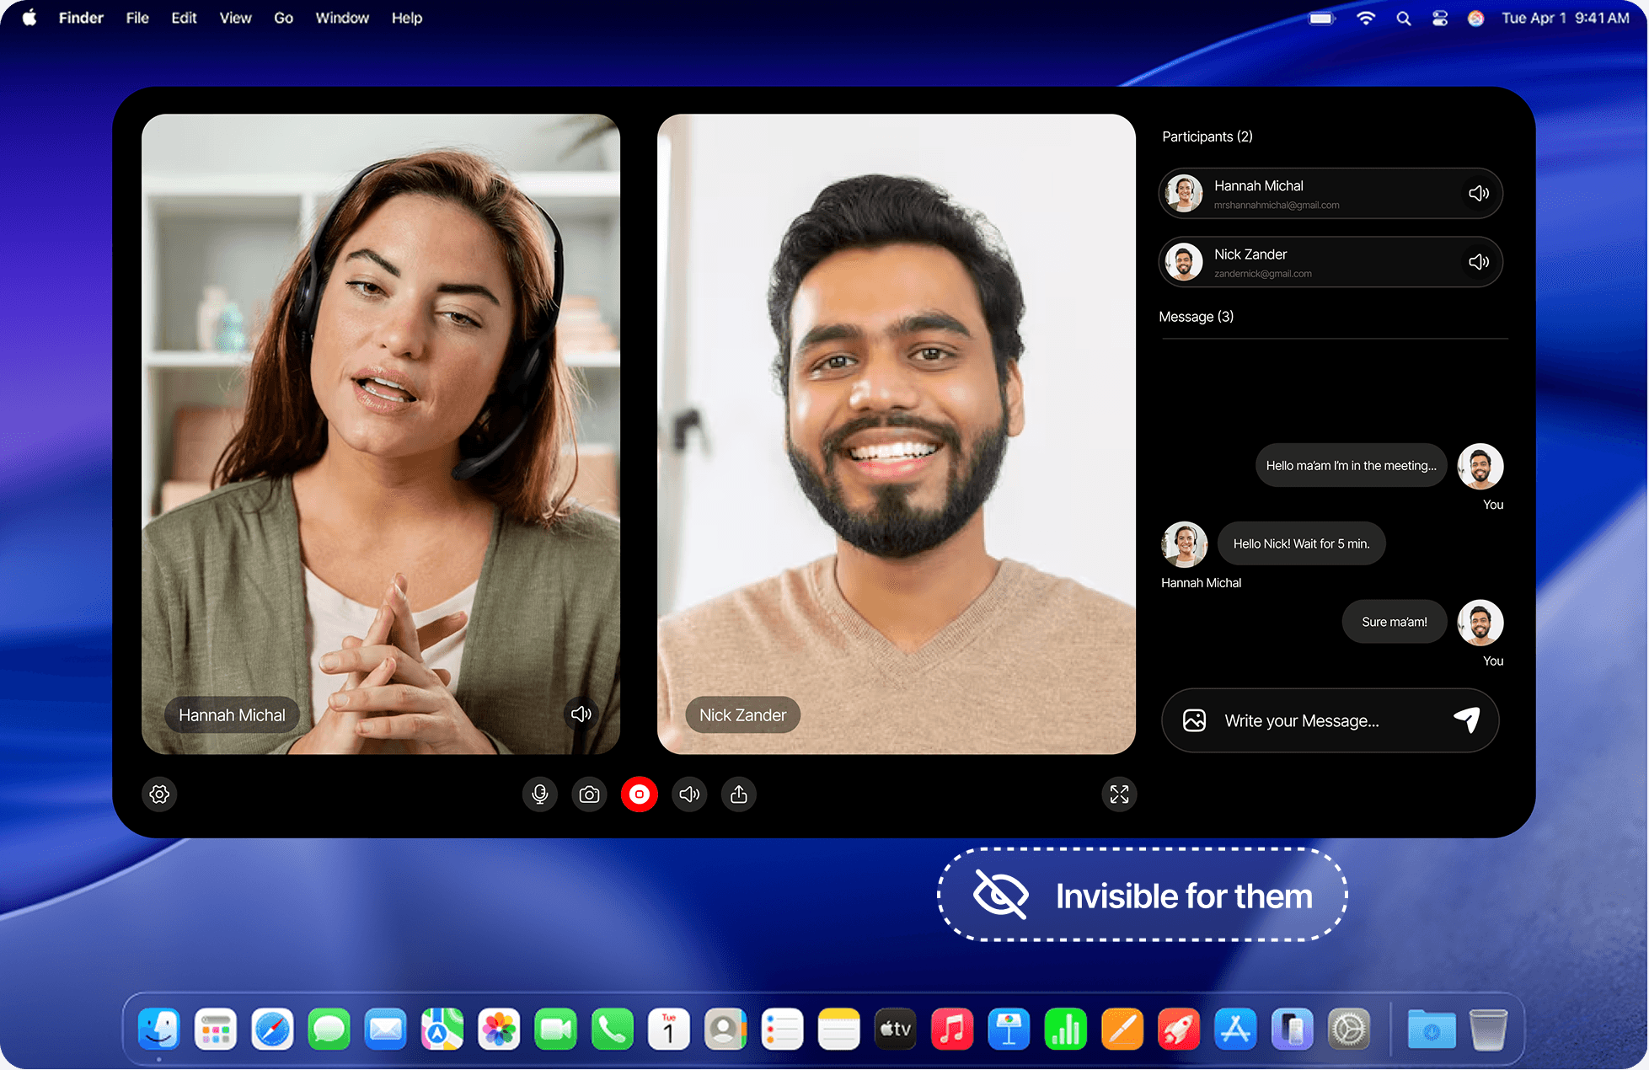The height and width of the screenshot is (1070, 1649).
Task: Stop recording with red button
Action: click(640, 794)
